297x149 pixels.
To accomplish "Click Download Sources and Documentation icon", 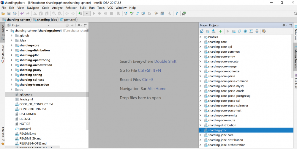I will coord(213,31).
